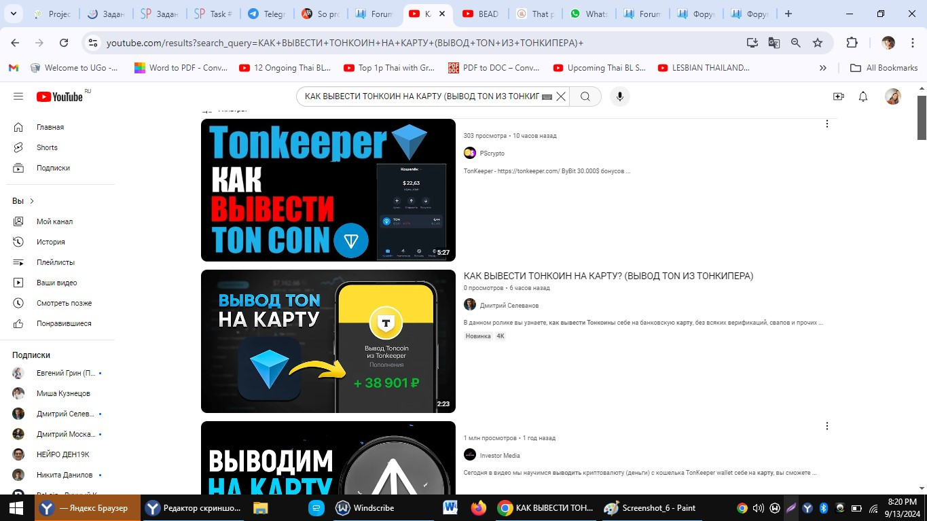The image size is (927, 521).
Task: Open the Дмитрий Селеванов channel link in results
Action: (x=509, y=305)
